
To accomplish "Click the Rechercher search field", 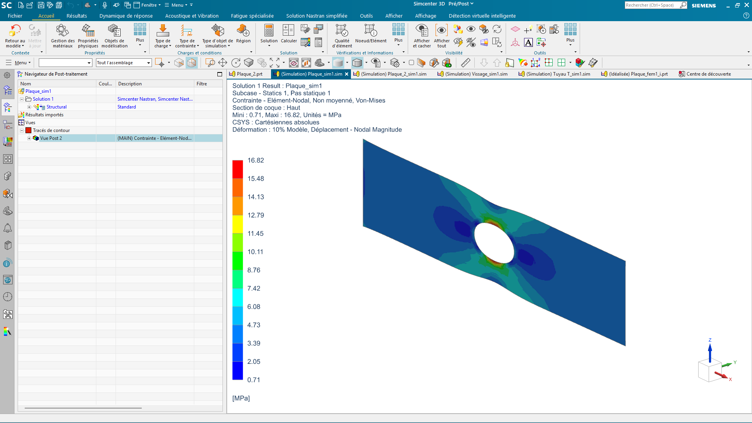I will pos(652,5).
